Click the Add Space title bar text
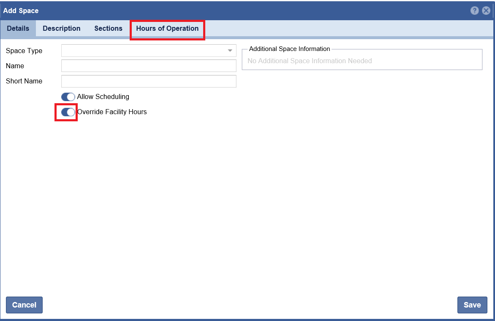 [21, 11]
